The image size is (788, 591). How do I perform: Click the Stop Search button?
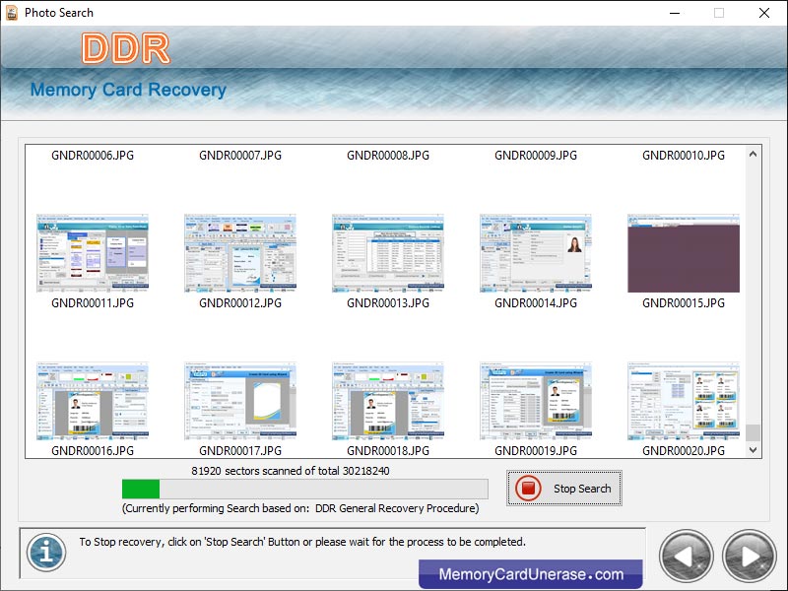563,488
